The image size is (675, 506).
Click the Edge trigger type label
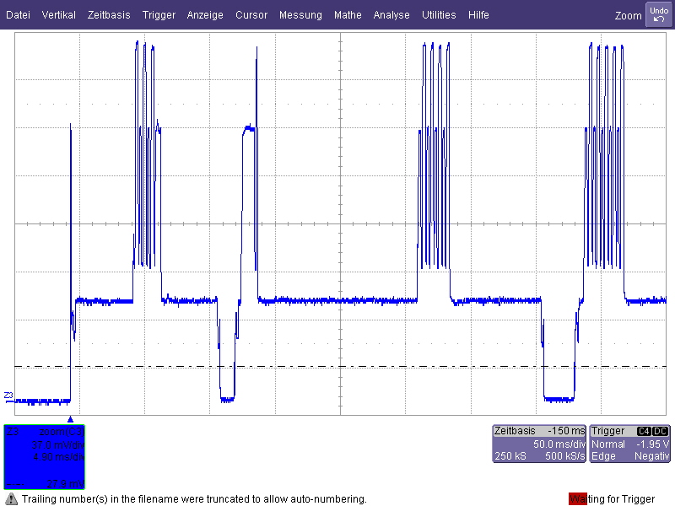[603, 456]
